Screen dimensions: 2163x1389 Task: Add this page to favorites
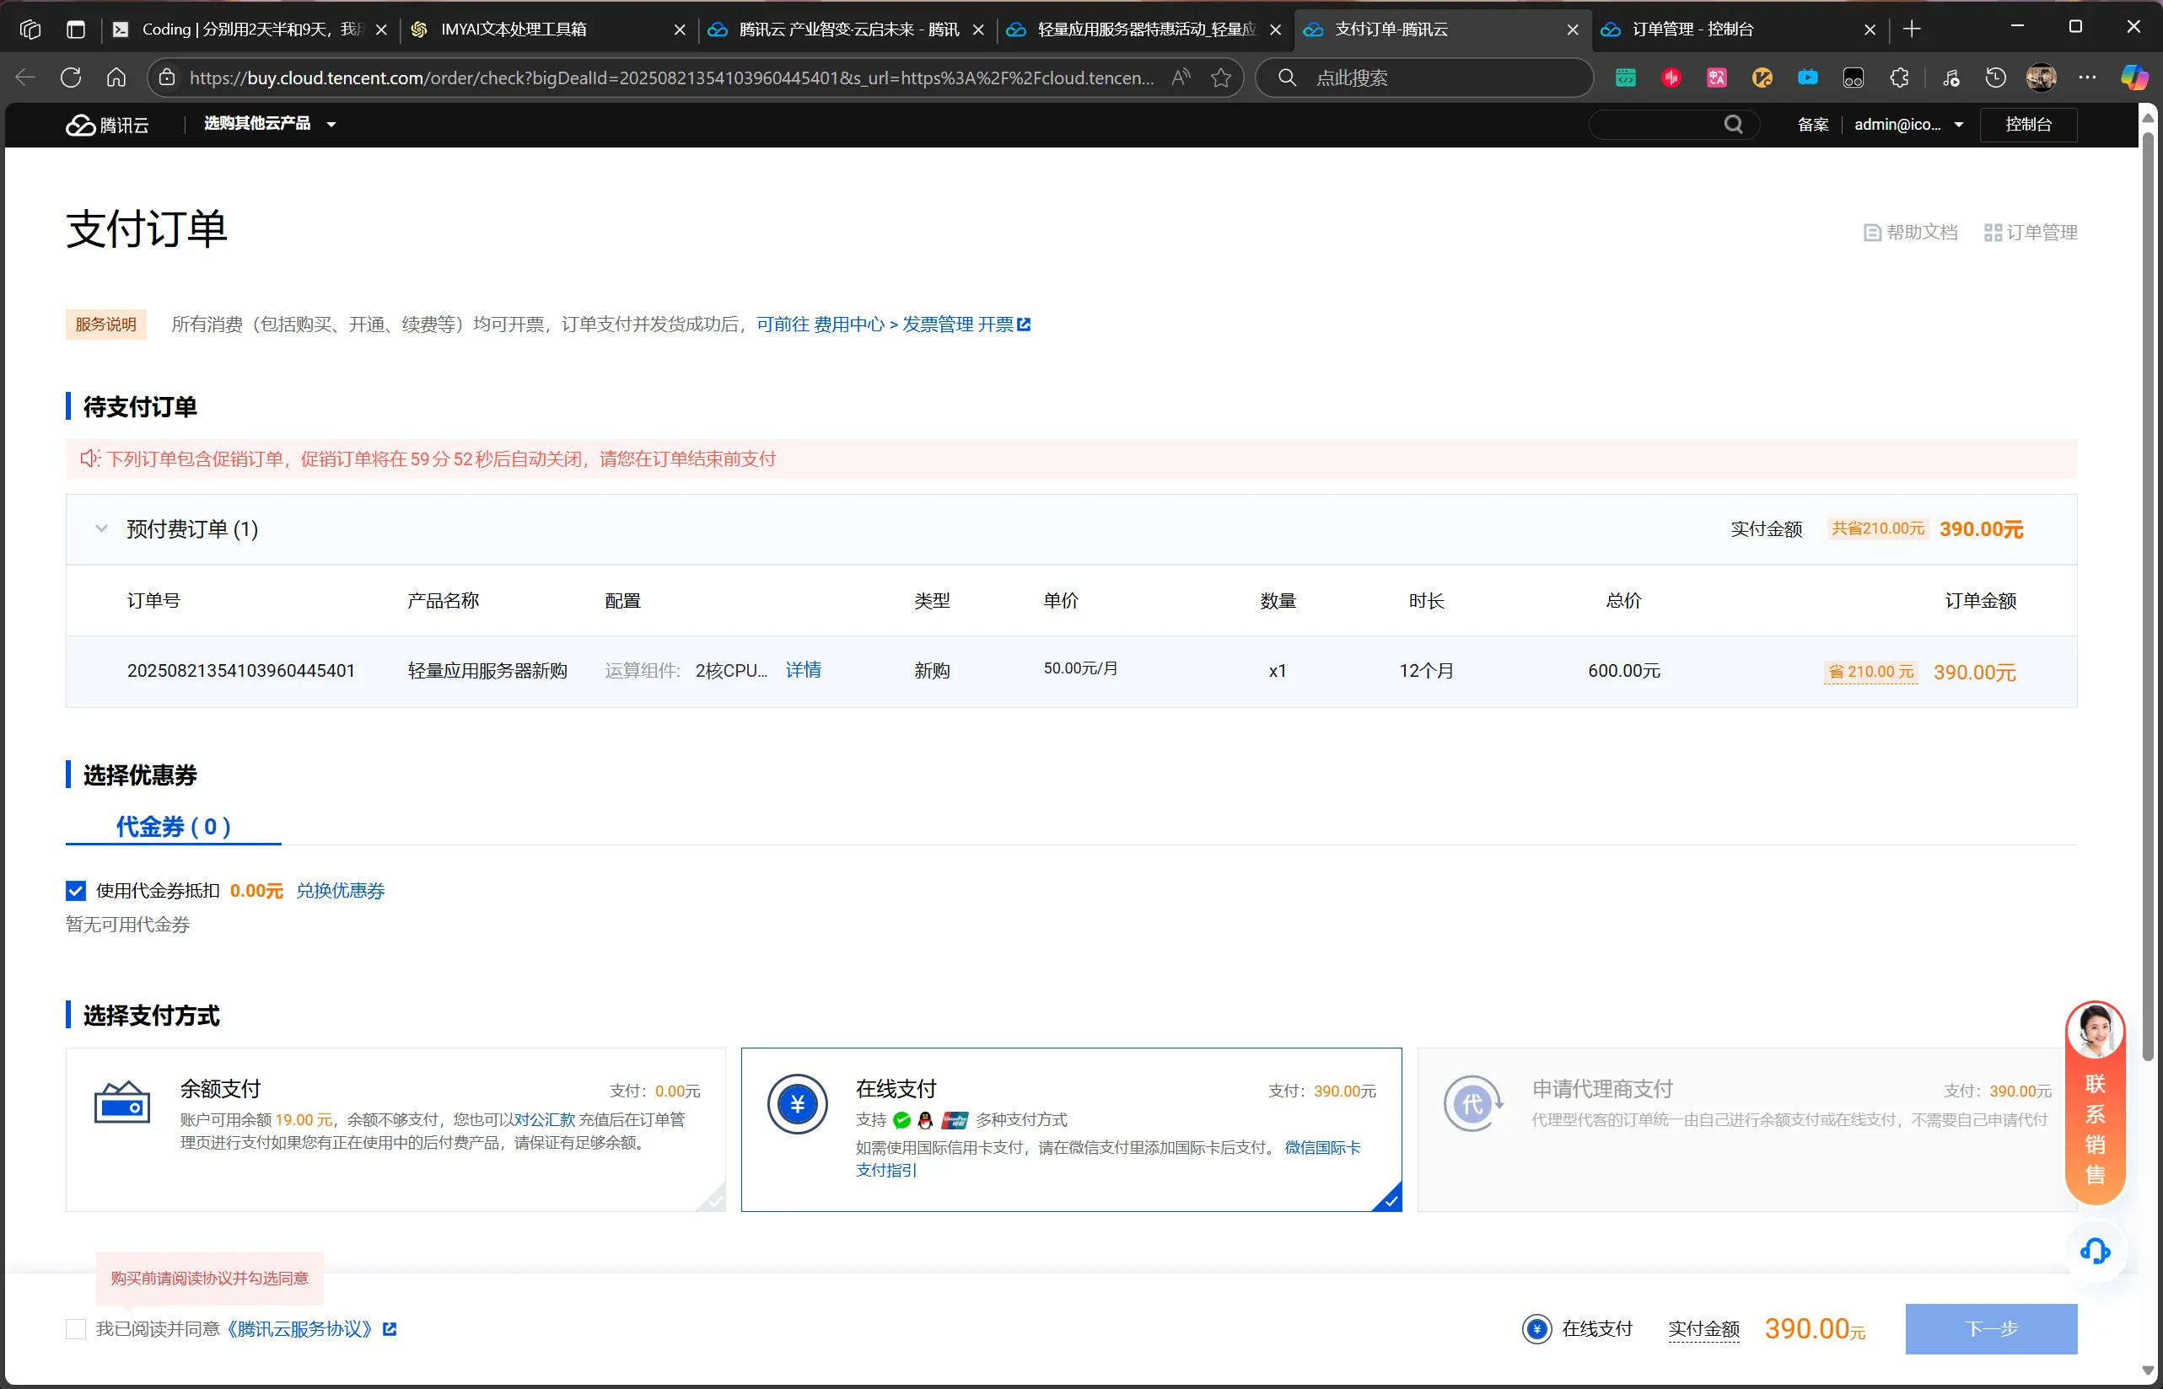point(1220,78)
